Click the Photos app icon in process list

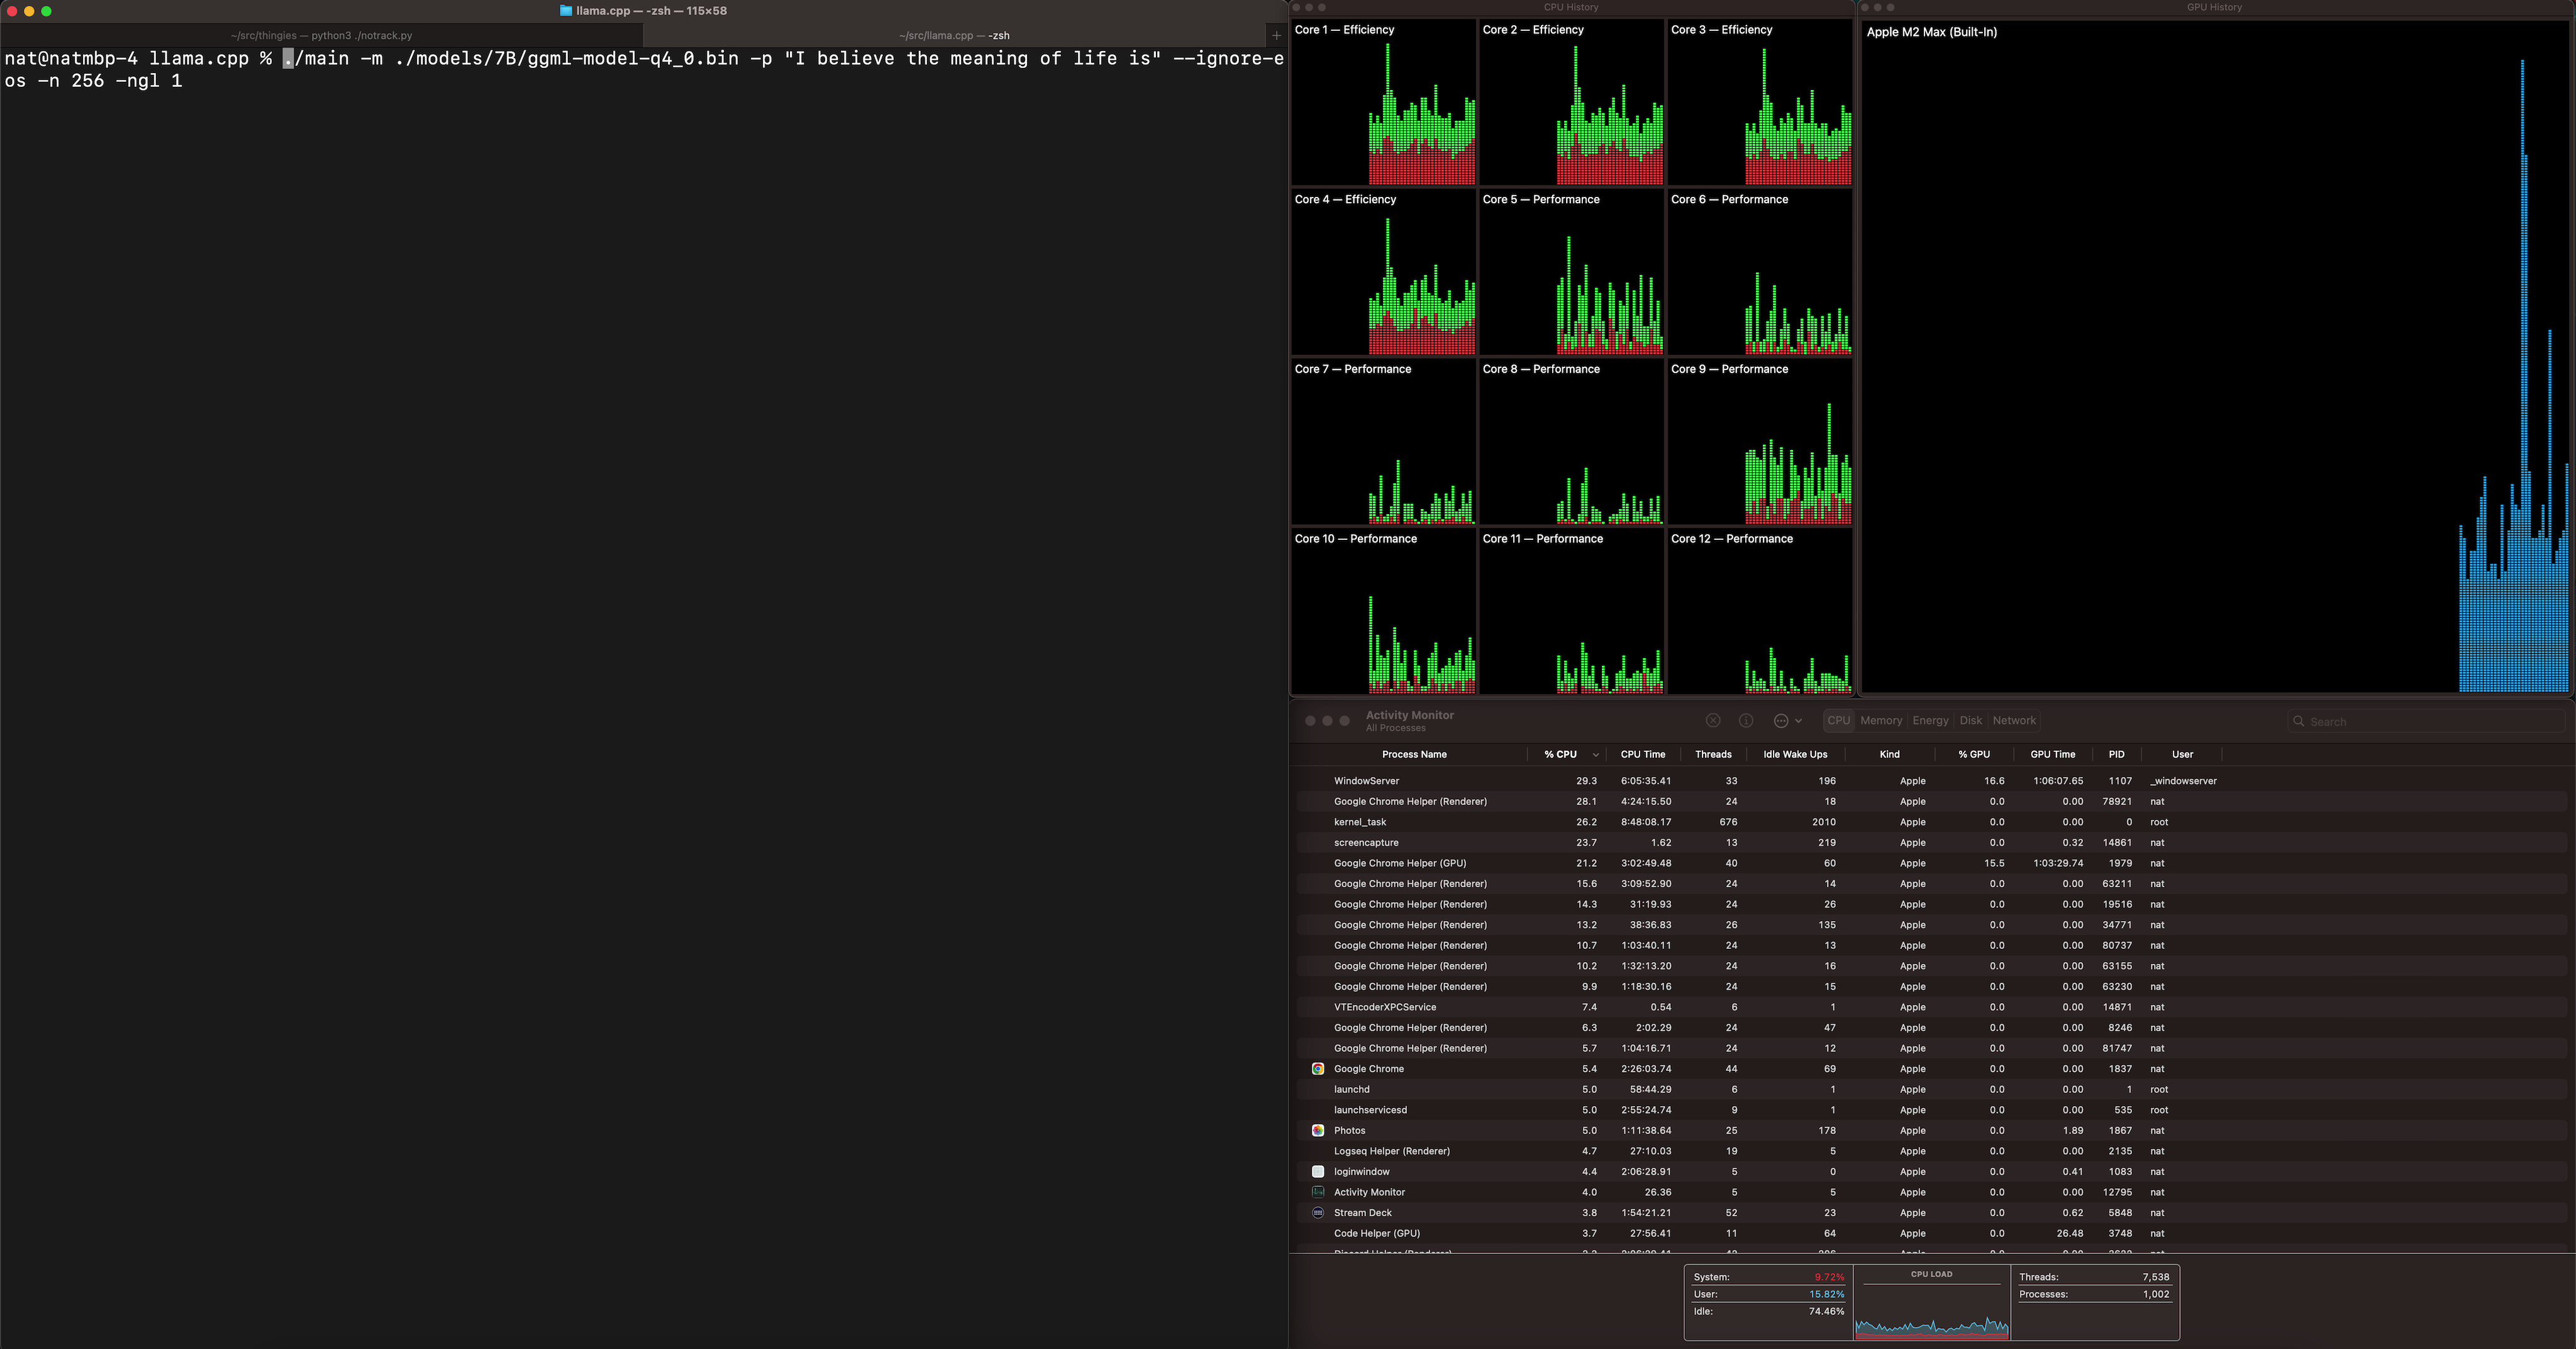coord(1318,1131)
